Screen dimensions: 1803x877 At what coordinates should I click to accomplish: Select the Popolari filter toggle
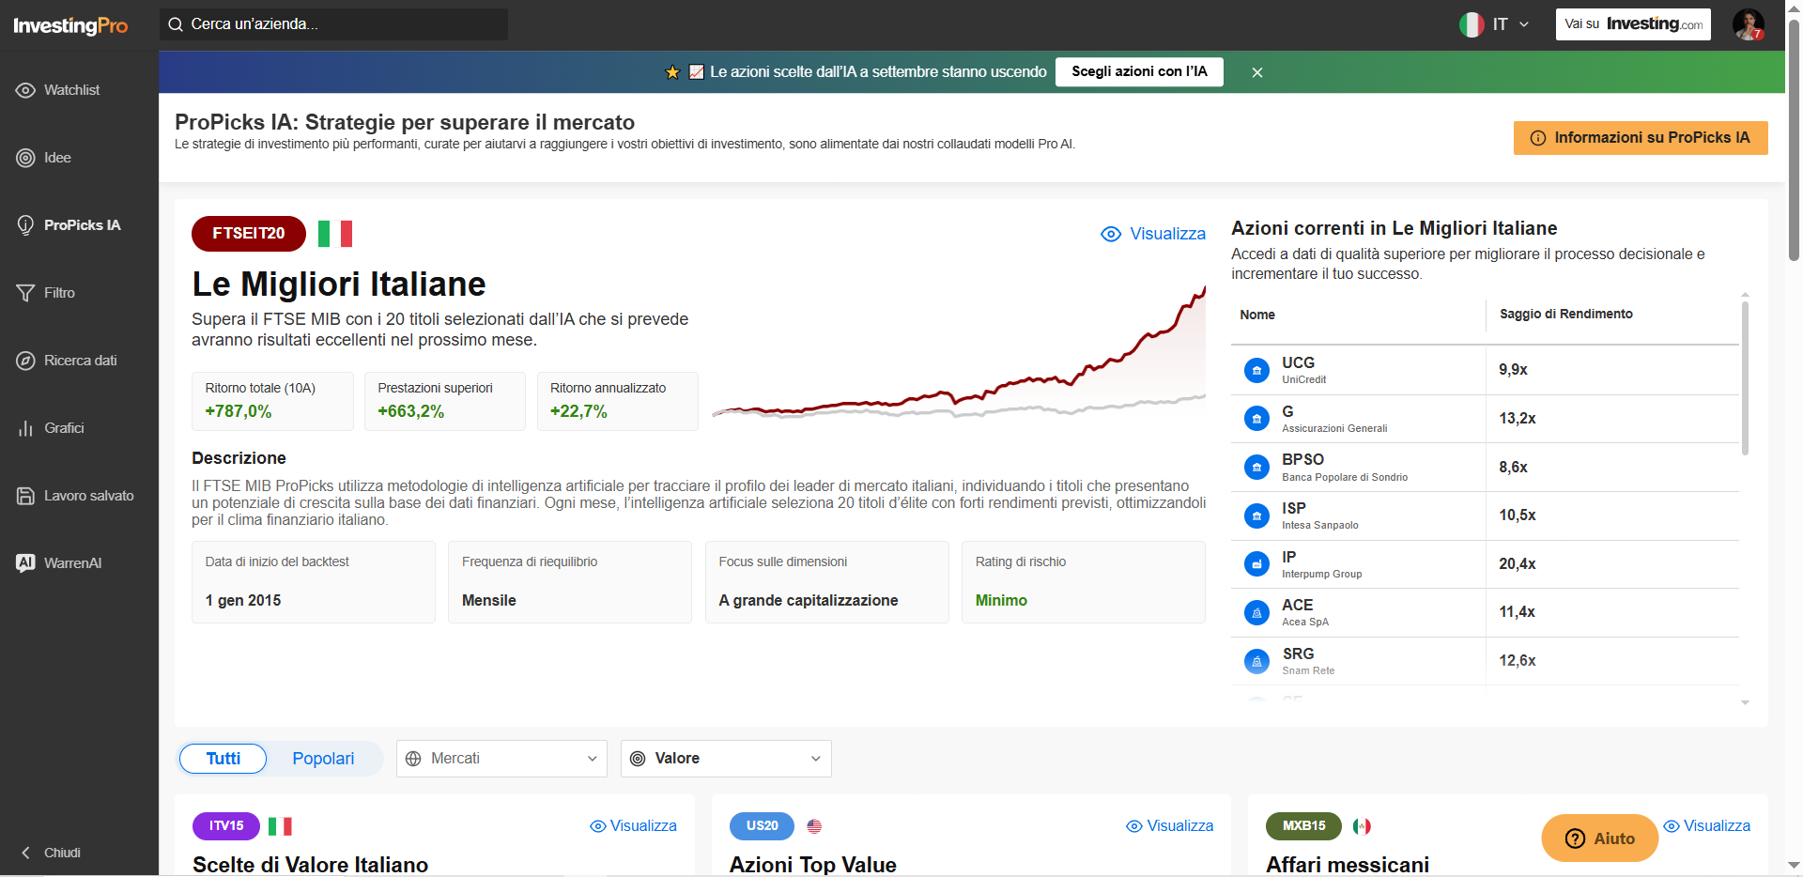(323, 759)
